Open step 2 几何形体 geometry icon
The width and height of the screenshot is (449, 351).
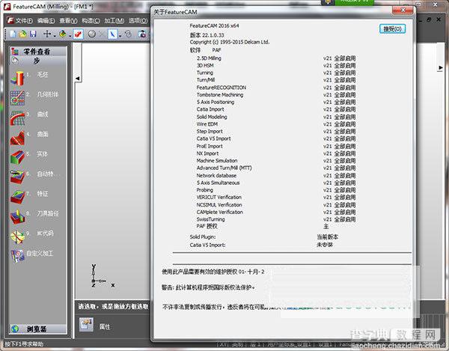click(x=17, y=97)
